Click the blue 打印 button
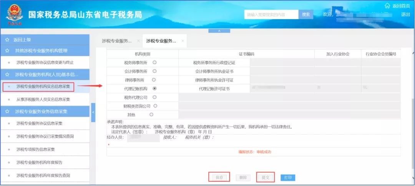 (x=288, y=178)
